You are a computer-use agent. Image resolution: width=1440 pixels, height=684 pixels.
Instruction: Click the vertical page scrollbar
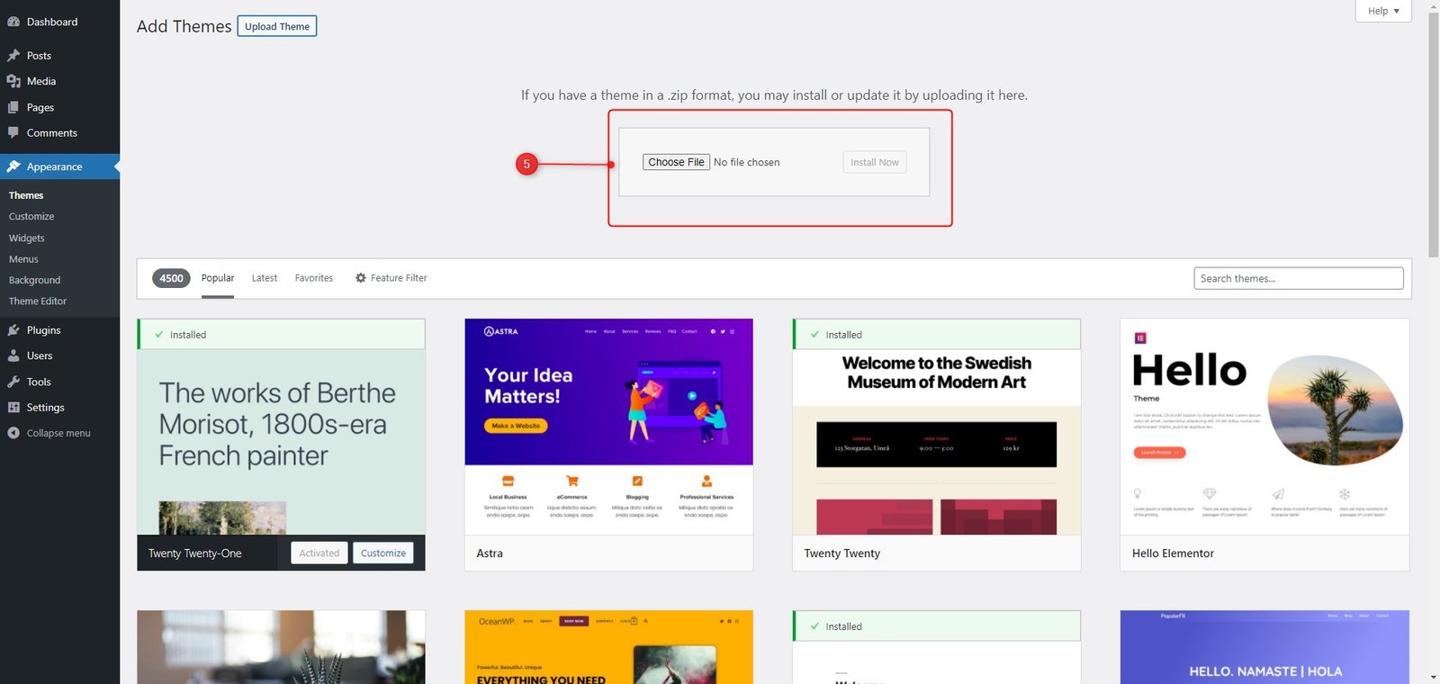[x=1433, y=135]
